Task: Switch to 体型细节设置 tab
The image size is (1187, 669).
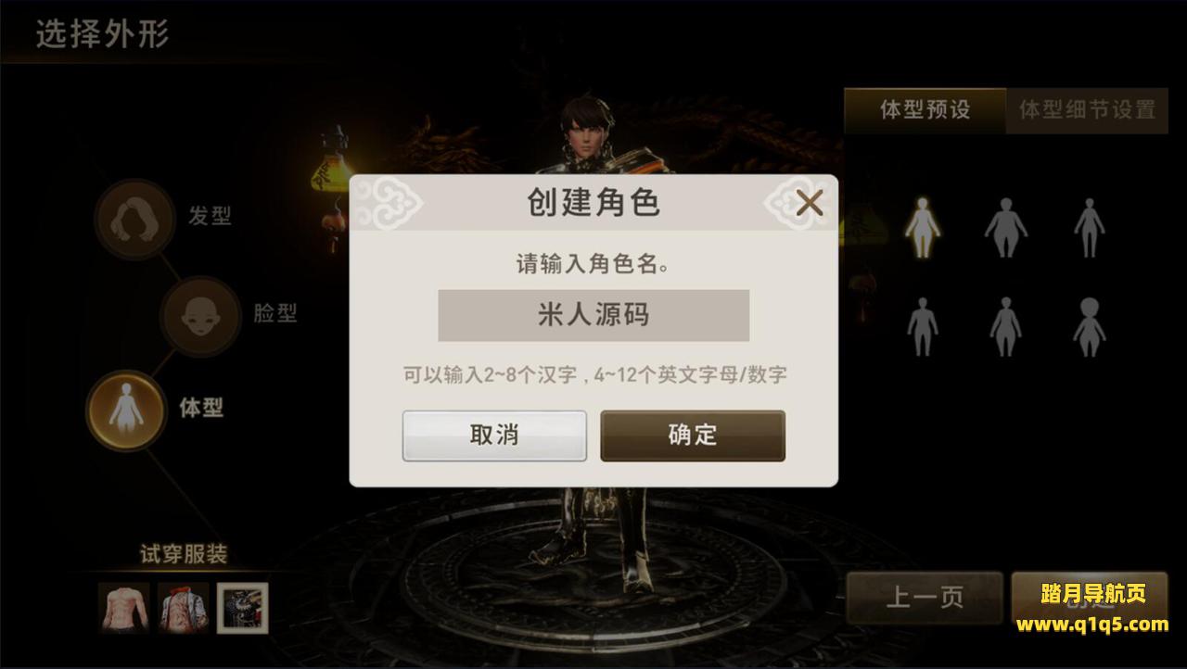Action: pos(1087,110)
